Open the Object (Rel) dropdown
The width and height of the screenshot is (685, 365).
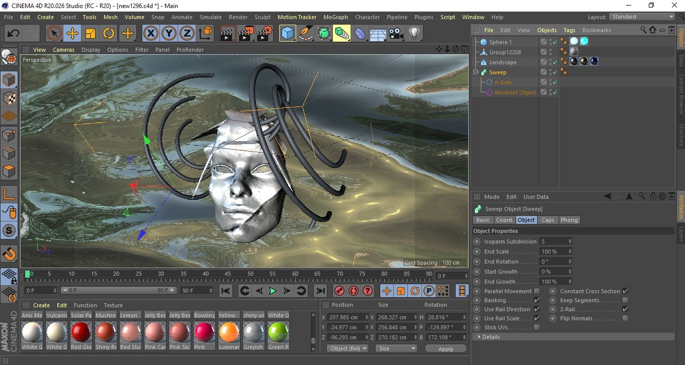point(348,348)
